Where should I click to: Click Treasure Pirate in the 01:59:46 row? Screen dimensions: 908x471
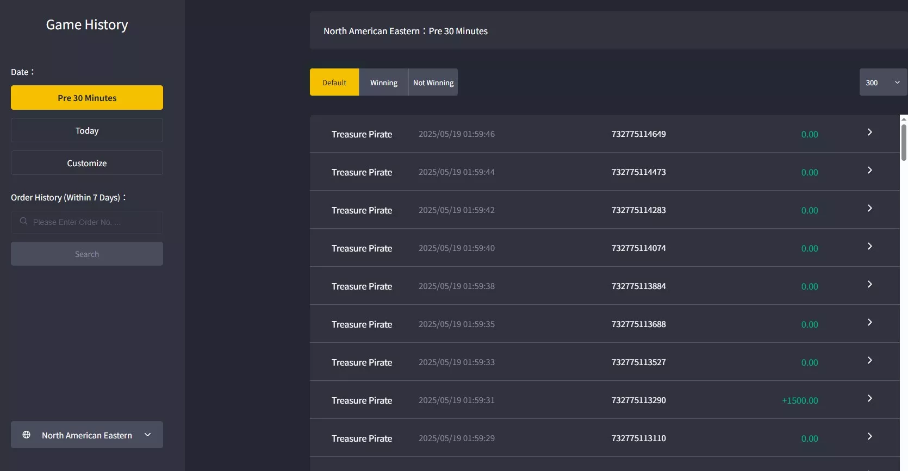point(362,134)
